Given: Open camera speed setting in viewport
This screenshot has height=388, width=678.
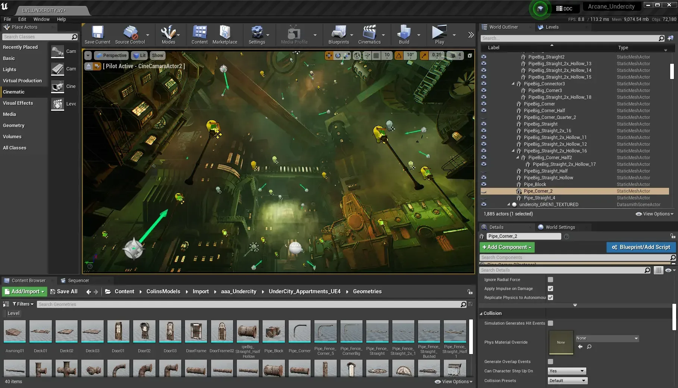Looking at the screenshot, I should [456, 56].
